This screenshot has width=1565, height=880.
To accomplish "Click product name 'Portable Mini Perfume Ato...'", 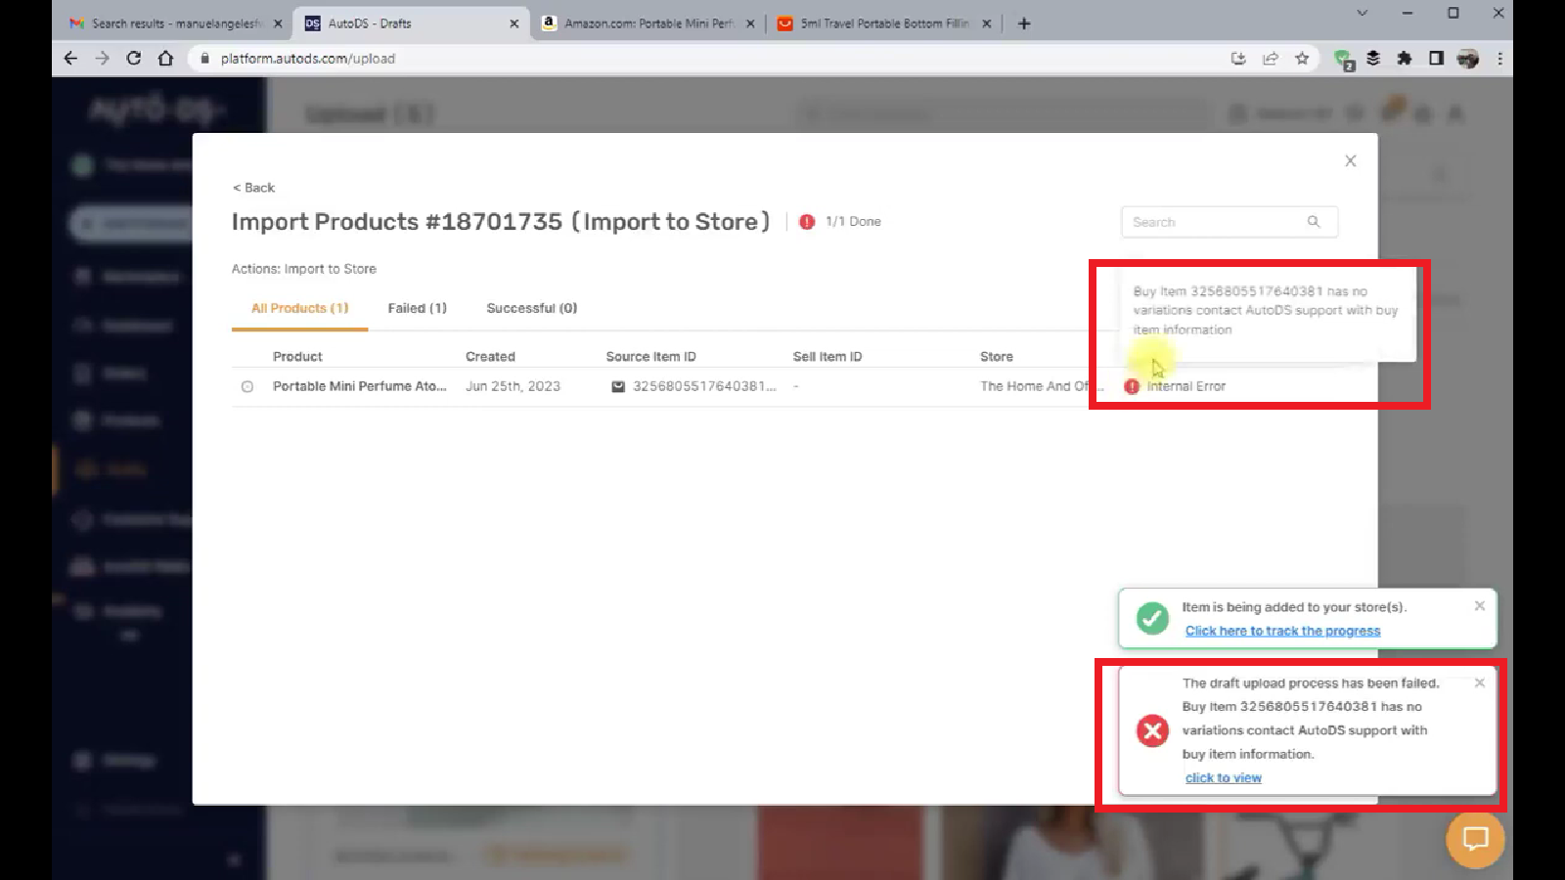I will pos(359,386).
